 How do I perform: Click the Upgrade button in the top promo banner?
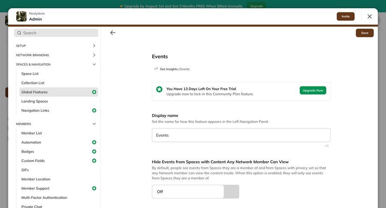pos(256,6)
